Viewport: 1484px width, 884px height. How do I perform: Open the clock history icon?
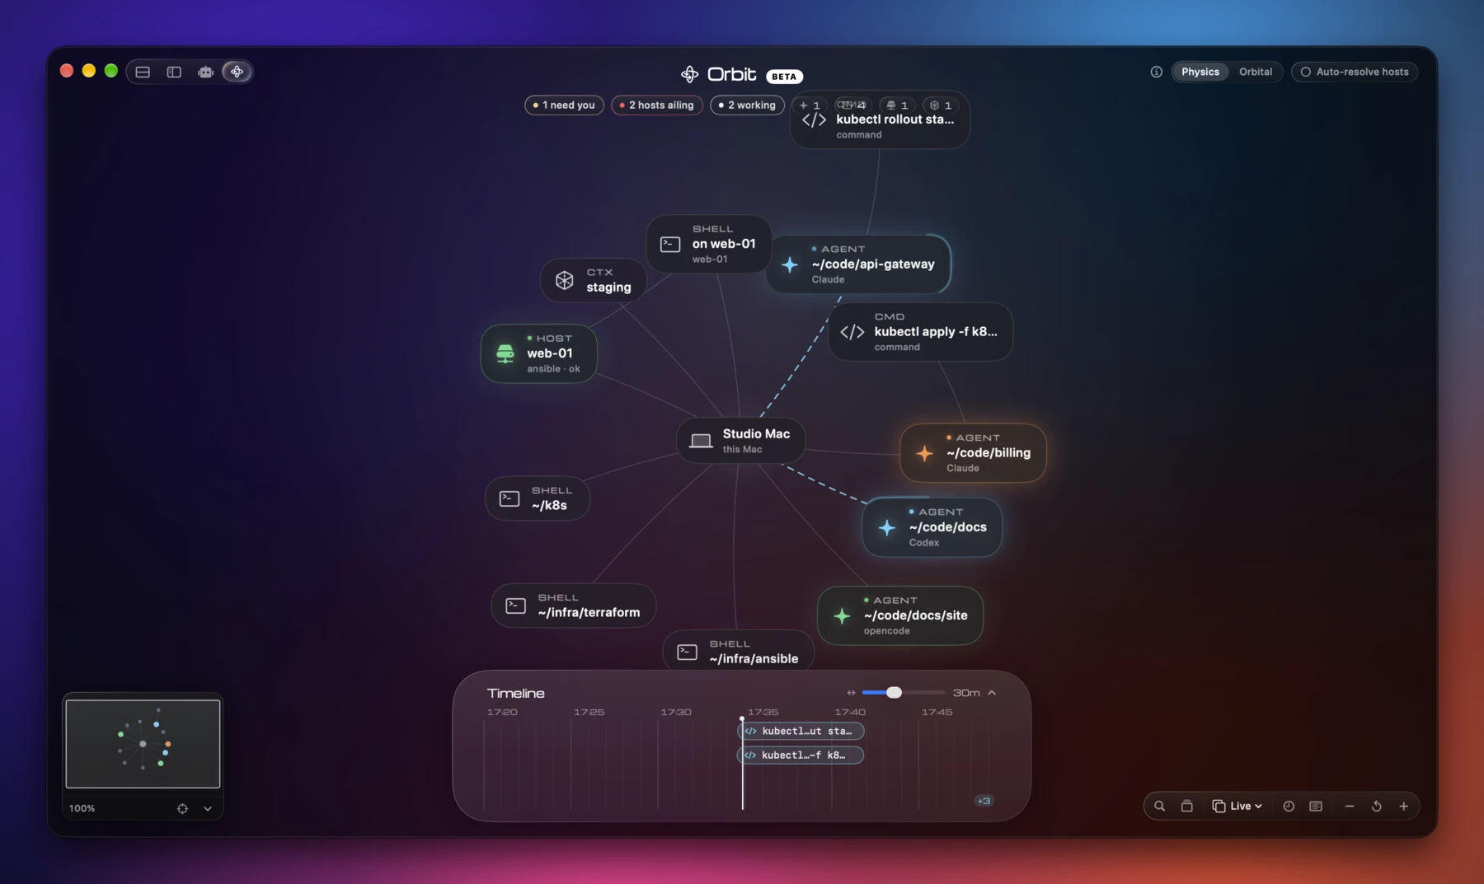click(x=1289, y=806)
